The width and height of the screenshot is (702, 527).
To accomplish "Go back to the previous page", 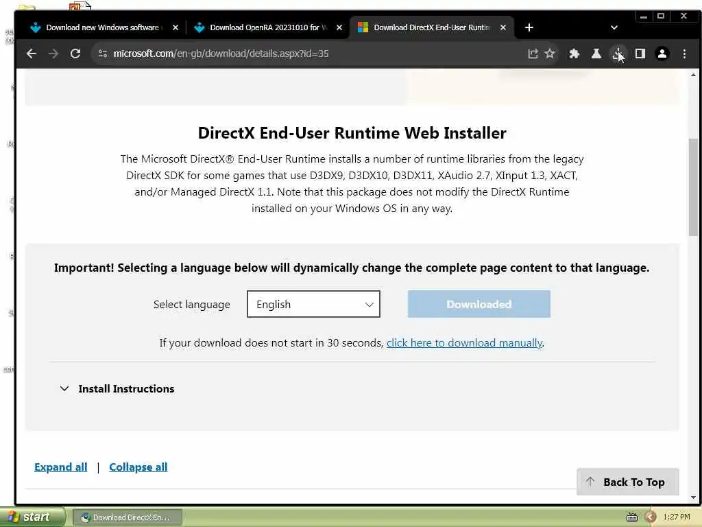I will [x=32, y=54].
